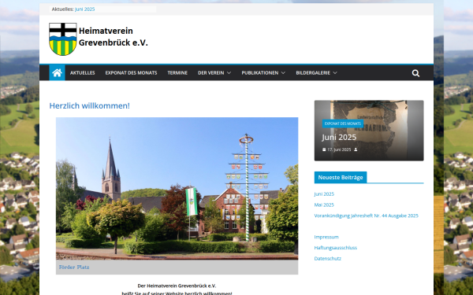This screenshot has width=473, height=295.
Task: Open Heimatverein Grevenbrück e.V. site title
Action: click(x=113, y=37)
